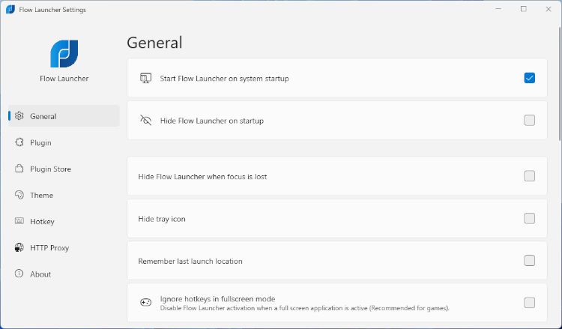Enable the Hide tray icon checkbox
Image resolution: width=562 pixels, height=329 pixels.
click(x=529, y=218)
